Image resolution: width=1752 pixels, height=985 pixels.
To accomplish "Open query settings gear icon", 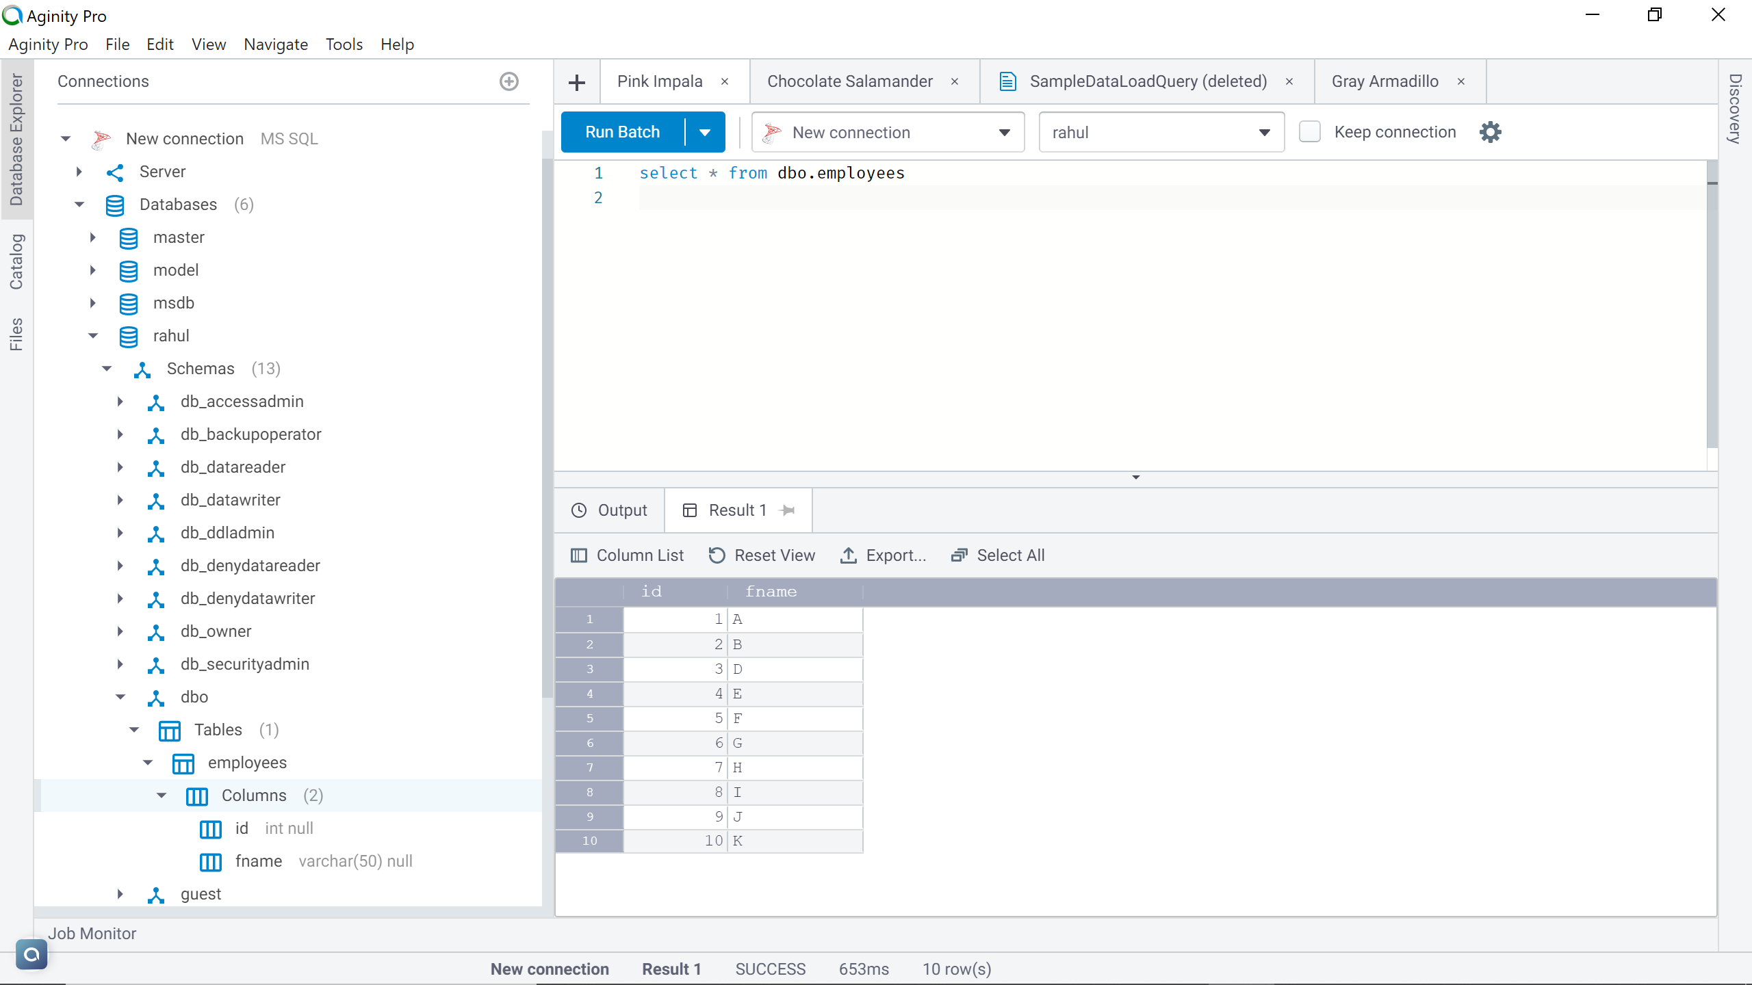I will coord(1490,132).
